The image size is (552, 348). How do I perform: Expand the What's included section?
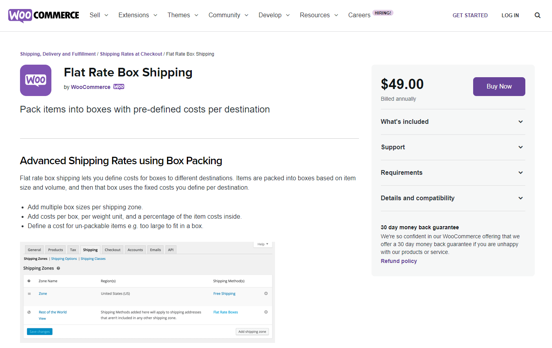click(x=452, y=122)
